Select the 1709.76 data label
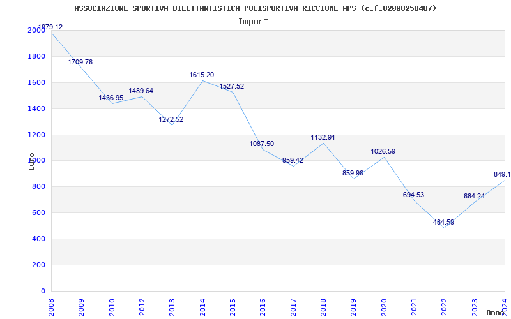This screenshot has width=511, height=319. point(80,62)
